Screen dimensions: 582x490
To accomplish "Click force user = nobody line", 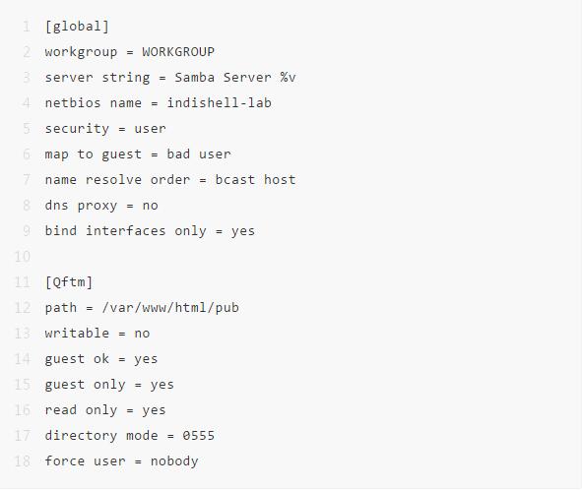I will (121, 461).
